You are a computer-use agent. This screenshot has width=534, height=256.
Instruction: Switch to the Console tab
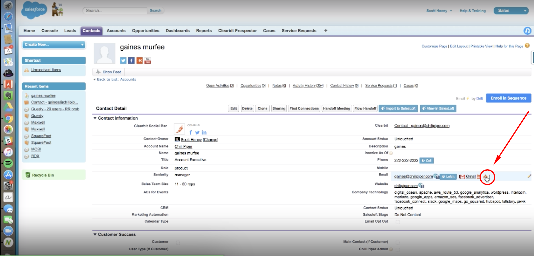coord(50,31)
